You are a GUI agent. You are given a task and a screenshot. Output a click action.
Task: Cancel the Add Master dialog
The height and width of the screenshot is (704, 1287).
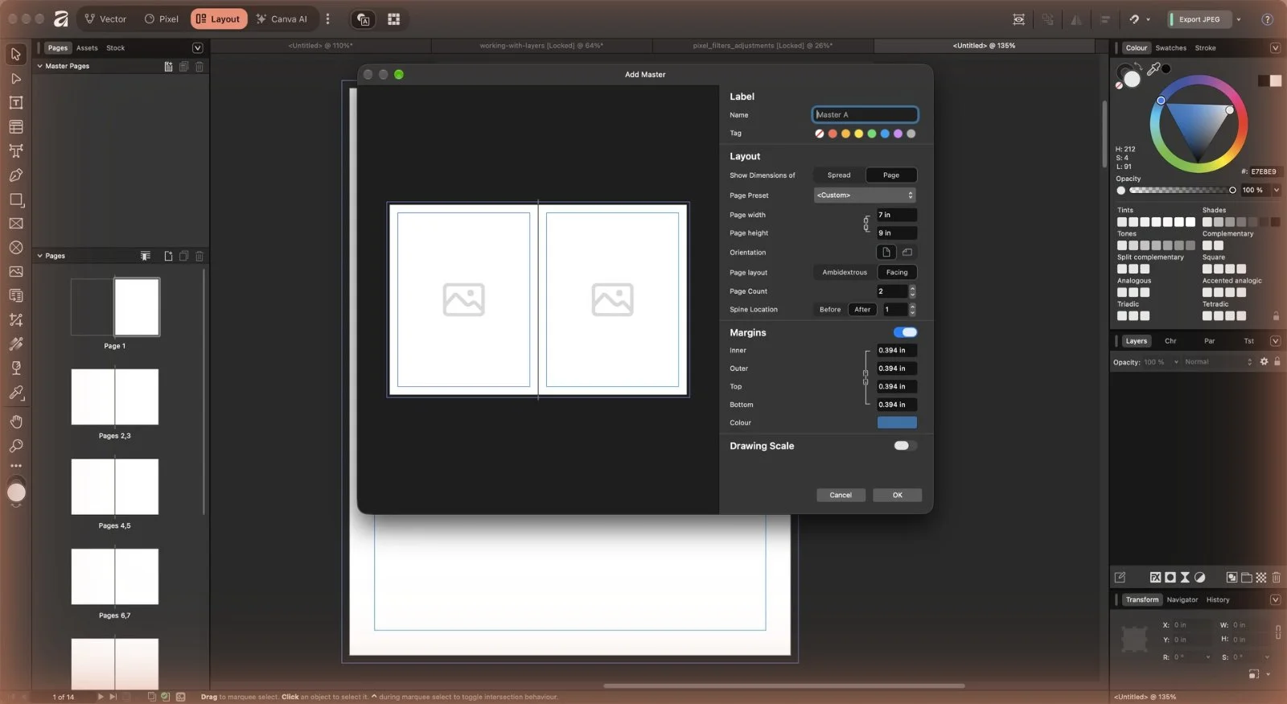841,495
